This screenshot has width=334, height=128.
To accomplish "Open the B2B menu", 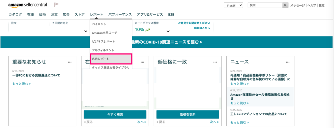I will pyautogui.click(x=171, y=14).
